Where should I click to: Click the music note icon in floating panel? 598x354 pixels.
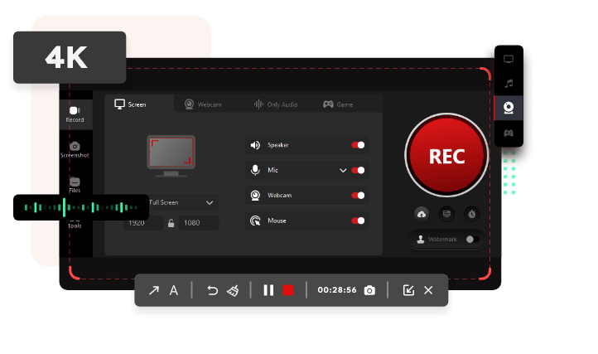[x=509, y=84]
